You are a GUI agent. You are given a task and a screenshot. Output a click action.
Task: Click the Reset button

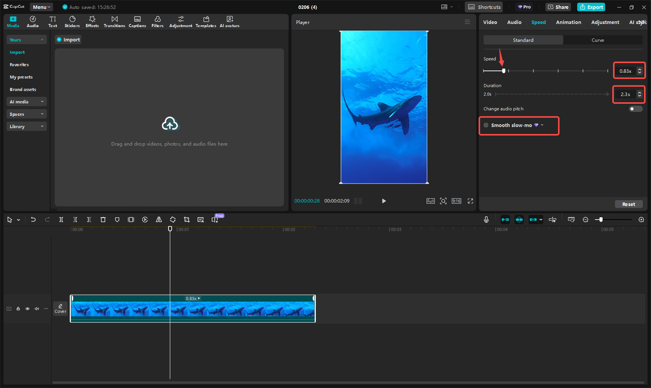[x=629, y=204]
